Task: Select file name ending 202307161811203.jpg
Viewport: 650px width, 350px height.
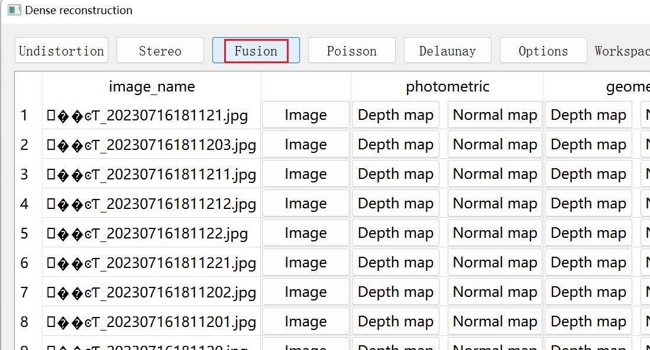Action: [151, 145]
